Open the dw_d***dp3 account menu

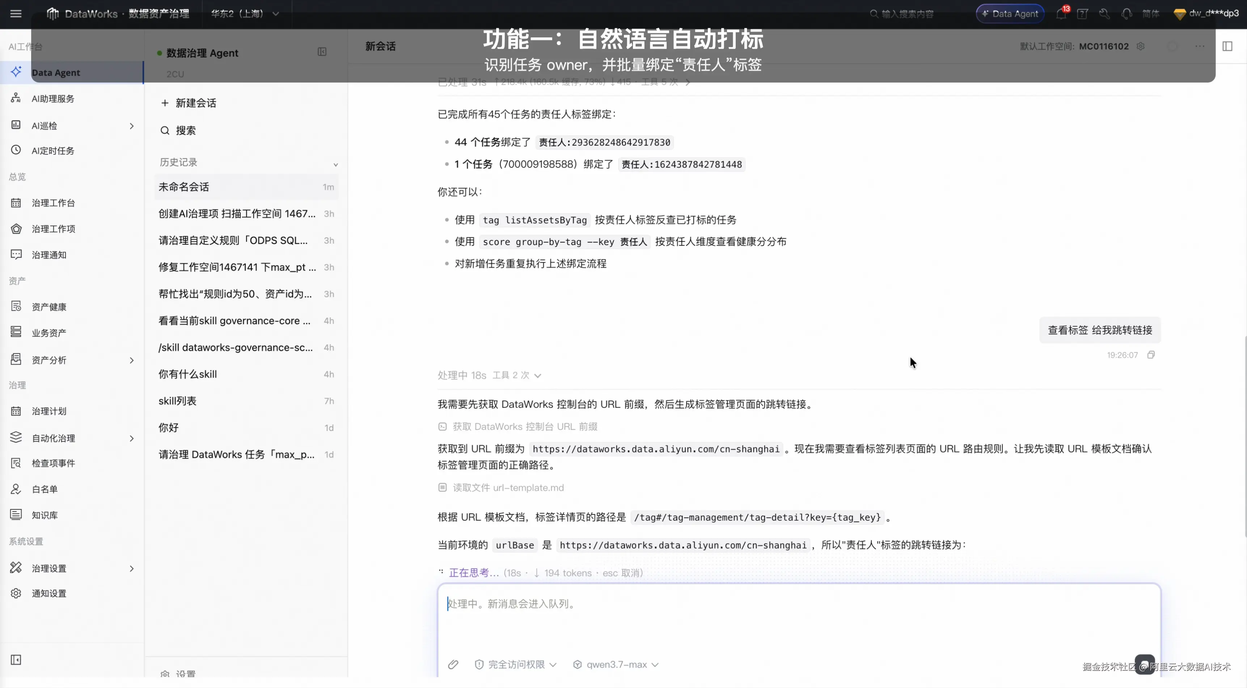(x=1206, y=13)
